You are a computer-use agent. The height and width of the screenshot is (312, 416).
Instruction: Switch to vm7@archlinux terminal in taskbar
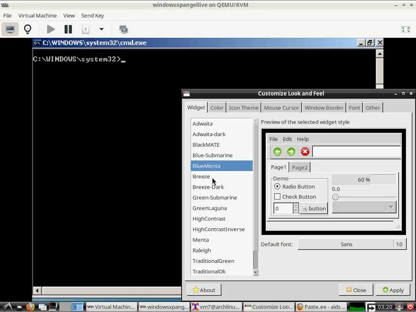point(216,307)
